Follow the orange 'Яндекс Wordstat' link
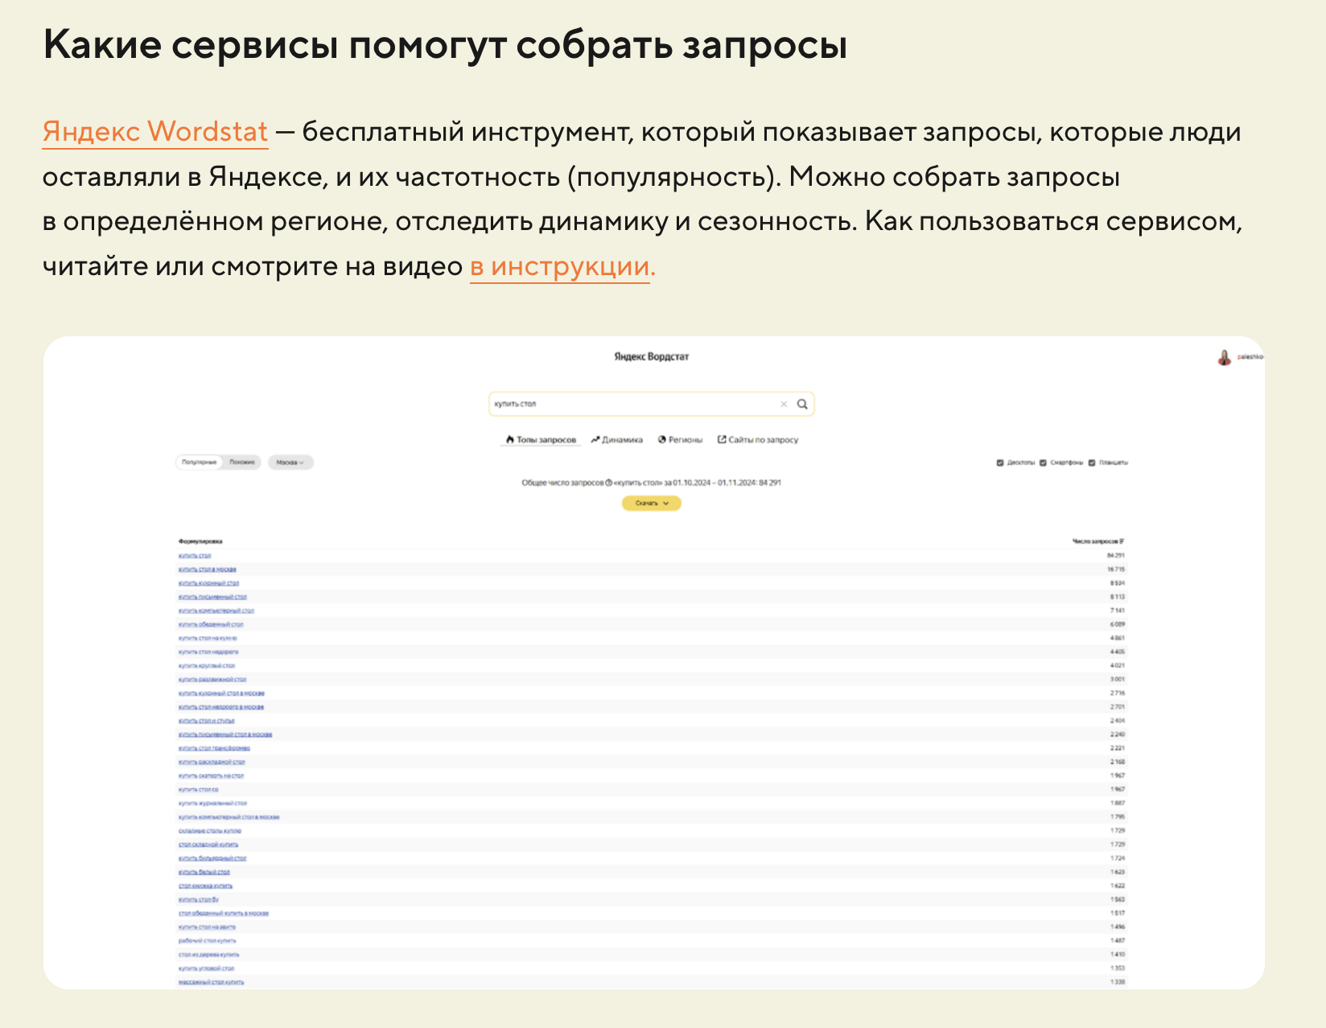1326x1028 pixels. (x=155, y=131)
